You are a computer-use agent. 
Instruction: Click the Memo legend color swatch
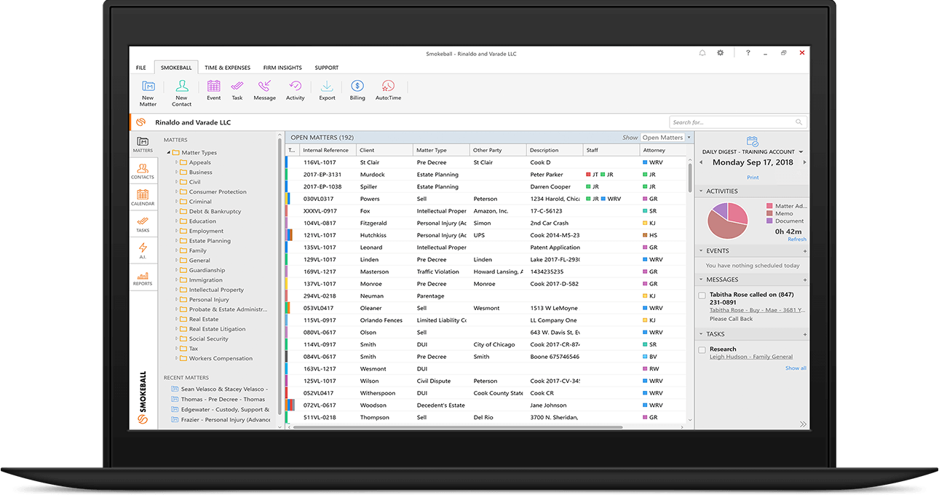coord(769,213)
